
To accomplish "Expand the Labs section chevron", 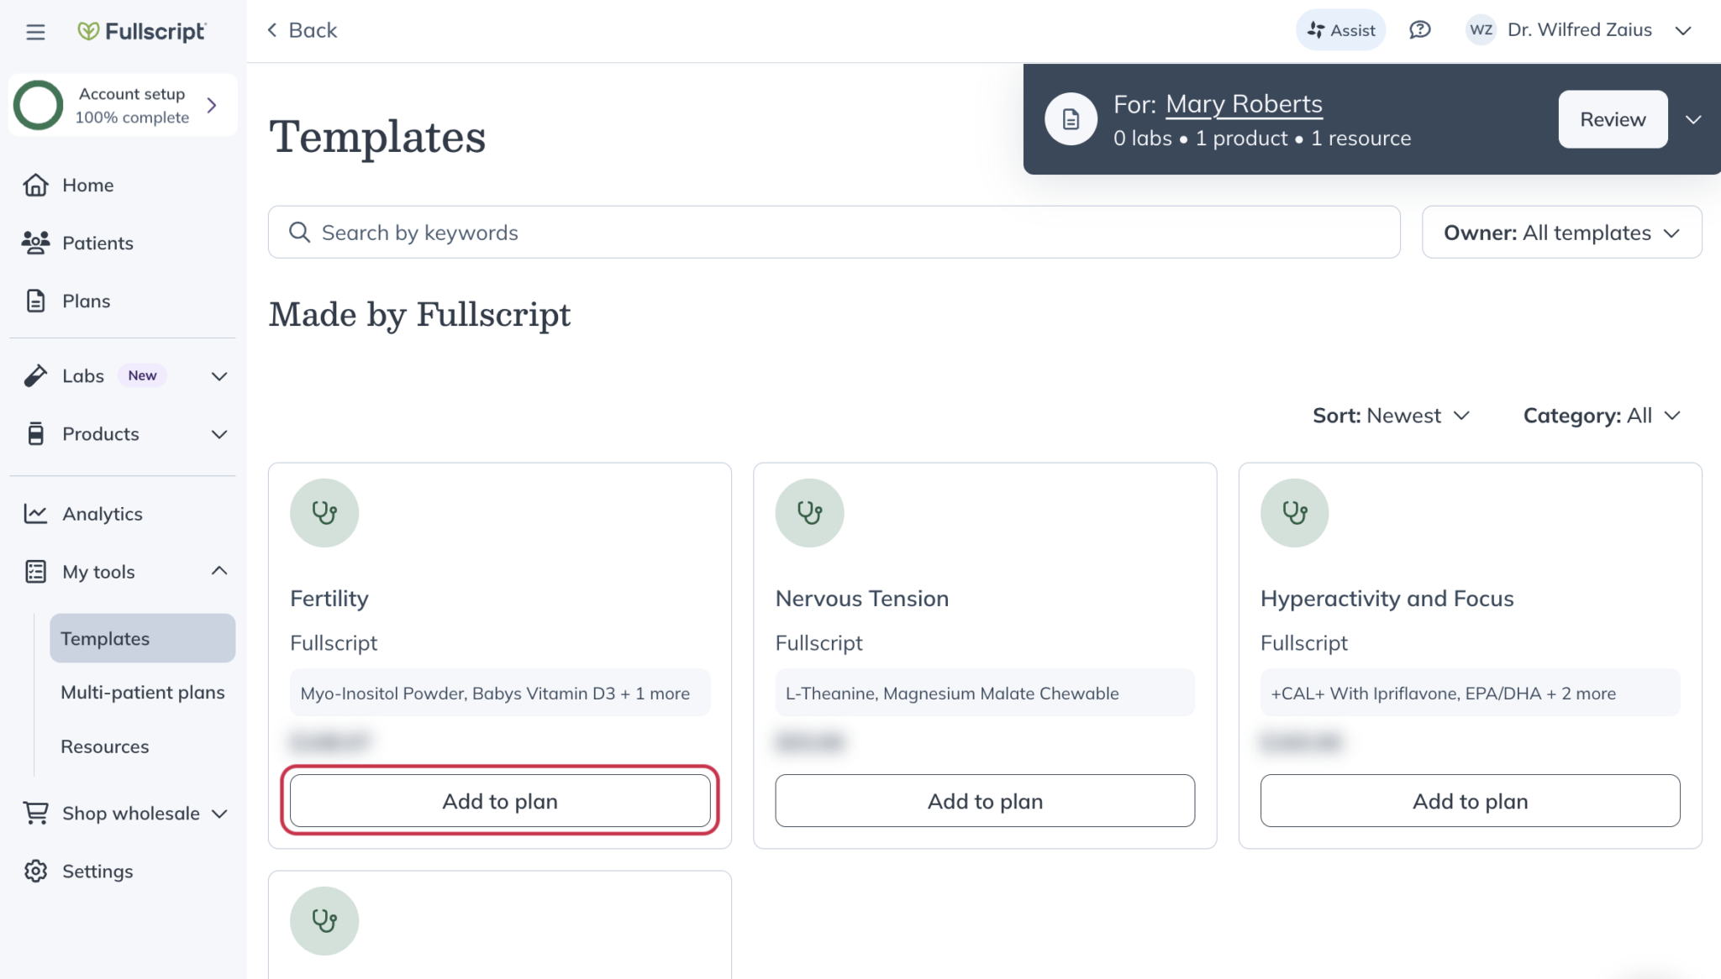I will click(x=218, y=375).
